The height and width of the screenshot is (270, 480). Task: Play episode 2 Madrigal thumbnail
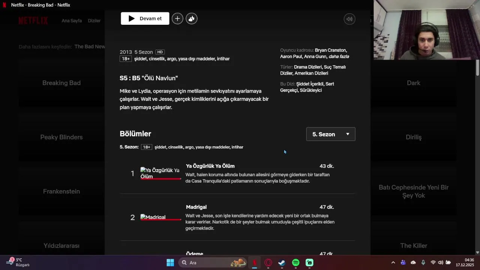point(160,217)
